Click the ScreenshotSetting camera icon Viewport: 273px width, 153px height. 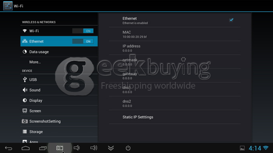point(24,121)
